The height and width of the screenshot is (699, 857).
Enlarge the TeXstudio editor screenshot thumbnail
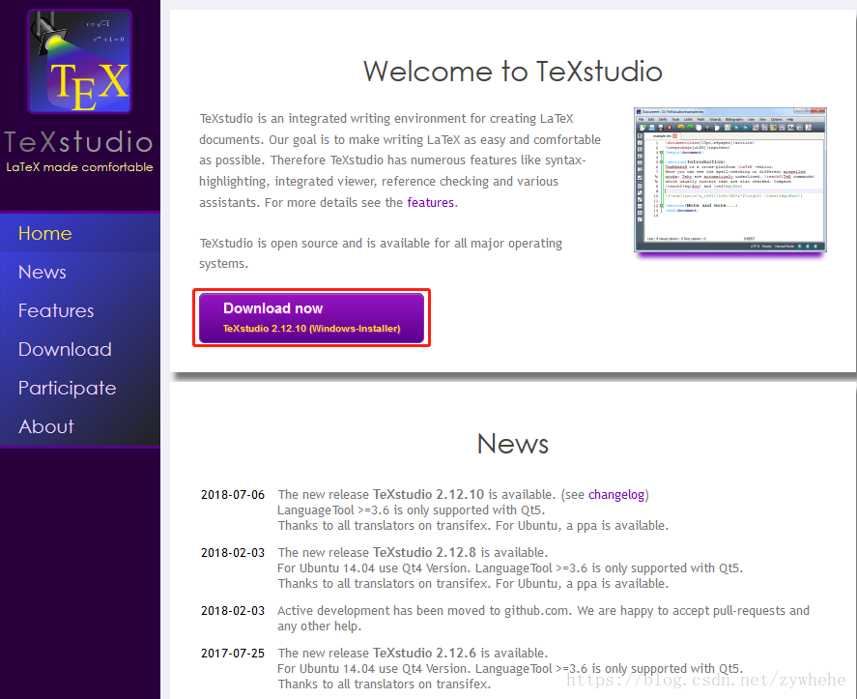coord(729,180)
